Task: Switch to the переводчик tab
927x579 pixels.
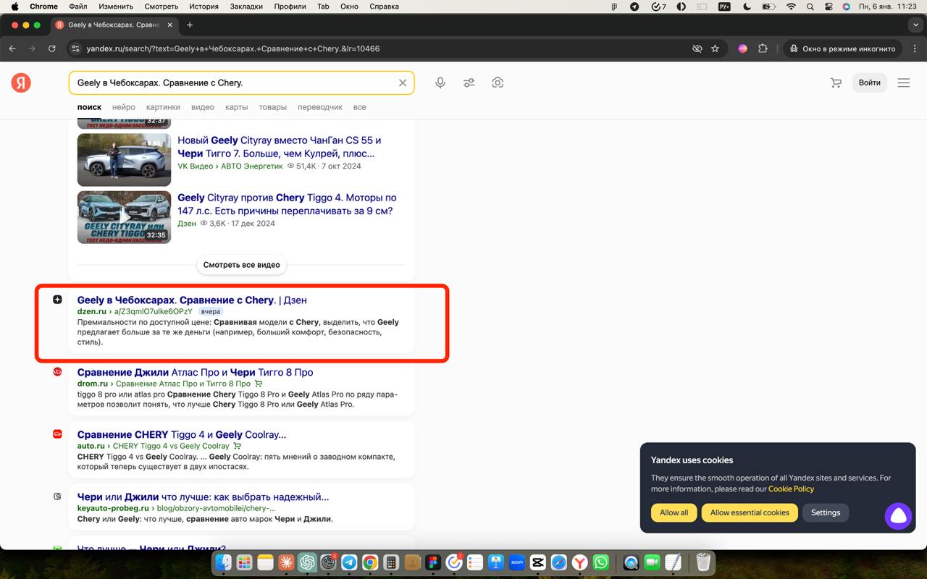Action: (320, 107)
